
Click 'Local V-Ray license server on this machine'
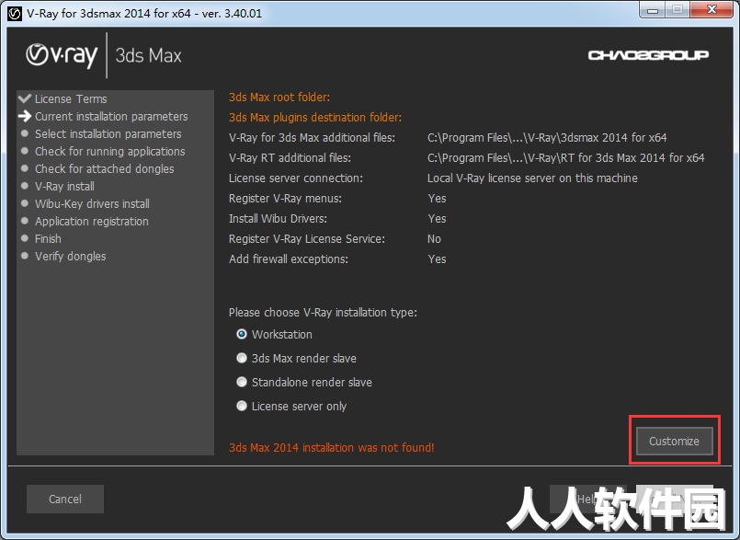532,178
